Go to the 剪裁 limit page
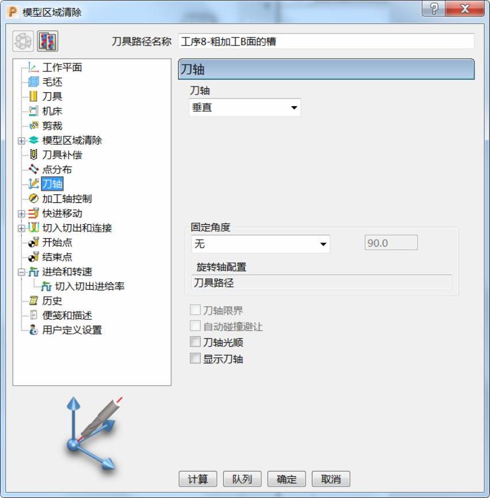 point(52,126)
